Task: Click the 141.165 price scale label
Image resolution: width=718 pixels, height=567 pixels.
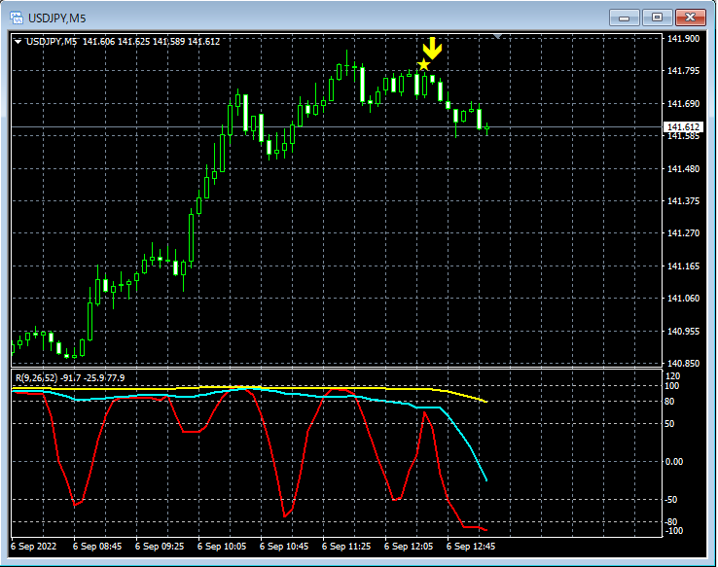Action: coord(683,266)
